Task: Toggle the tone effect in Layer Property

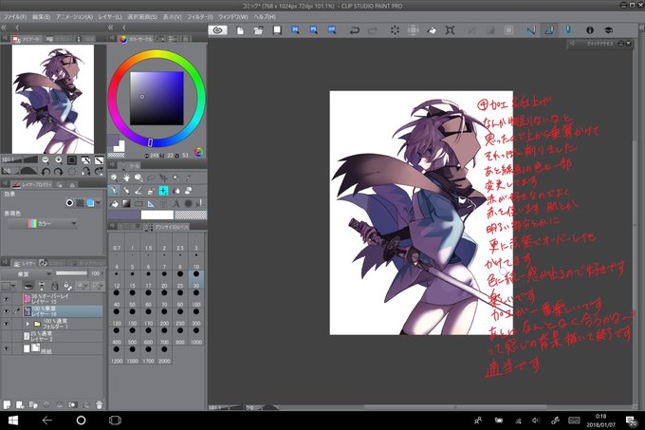Action: point(80,202)
